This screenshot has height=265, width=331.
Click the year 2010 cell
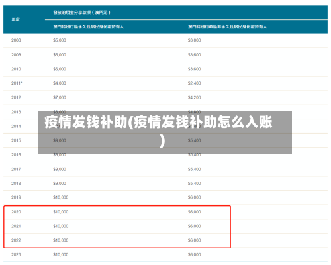pos(16,69)
